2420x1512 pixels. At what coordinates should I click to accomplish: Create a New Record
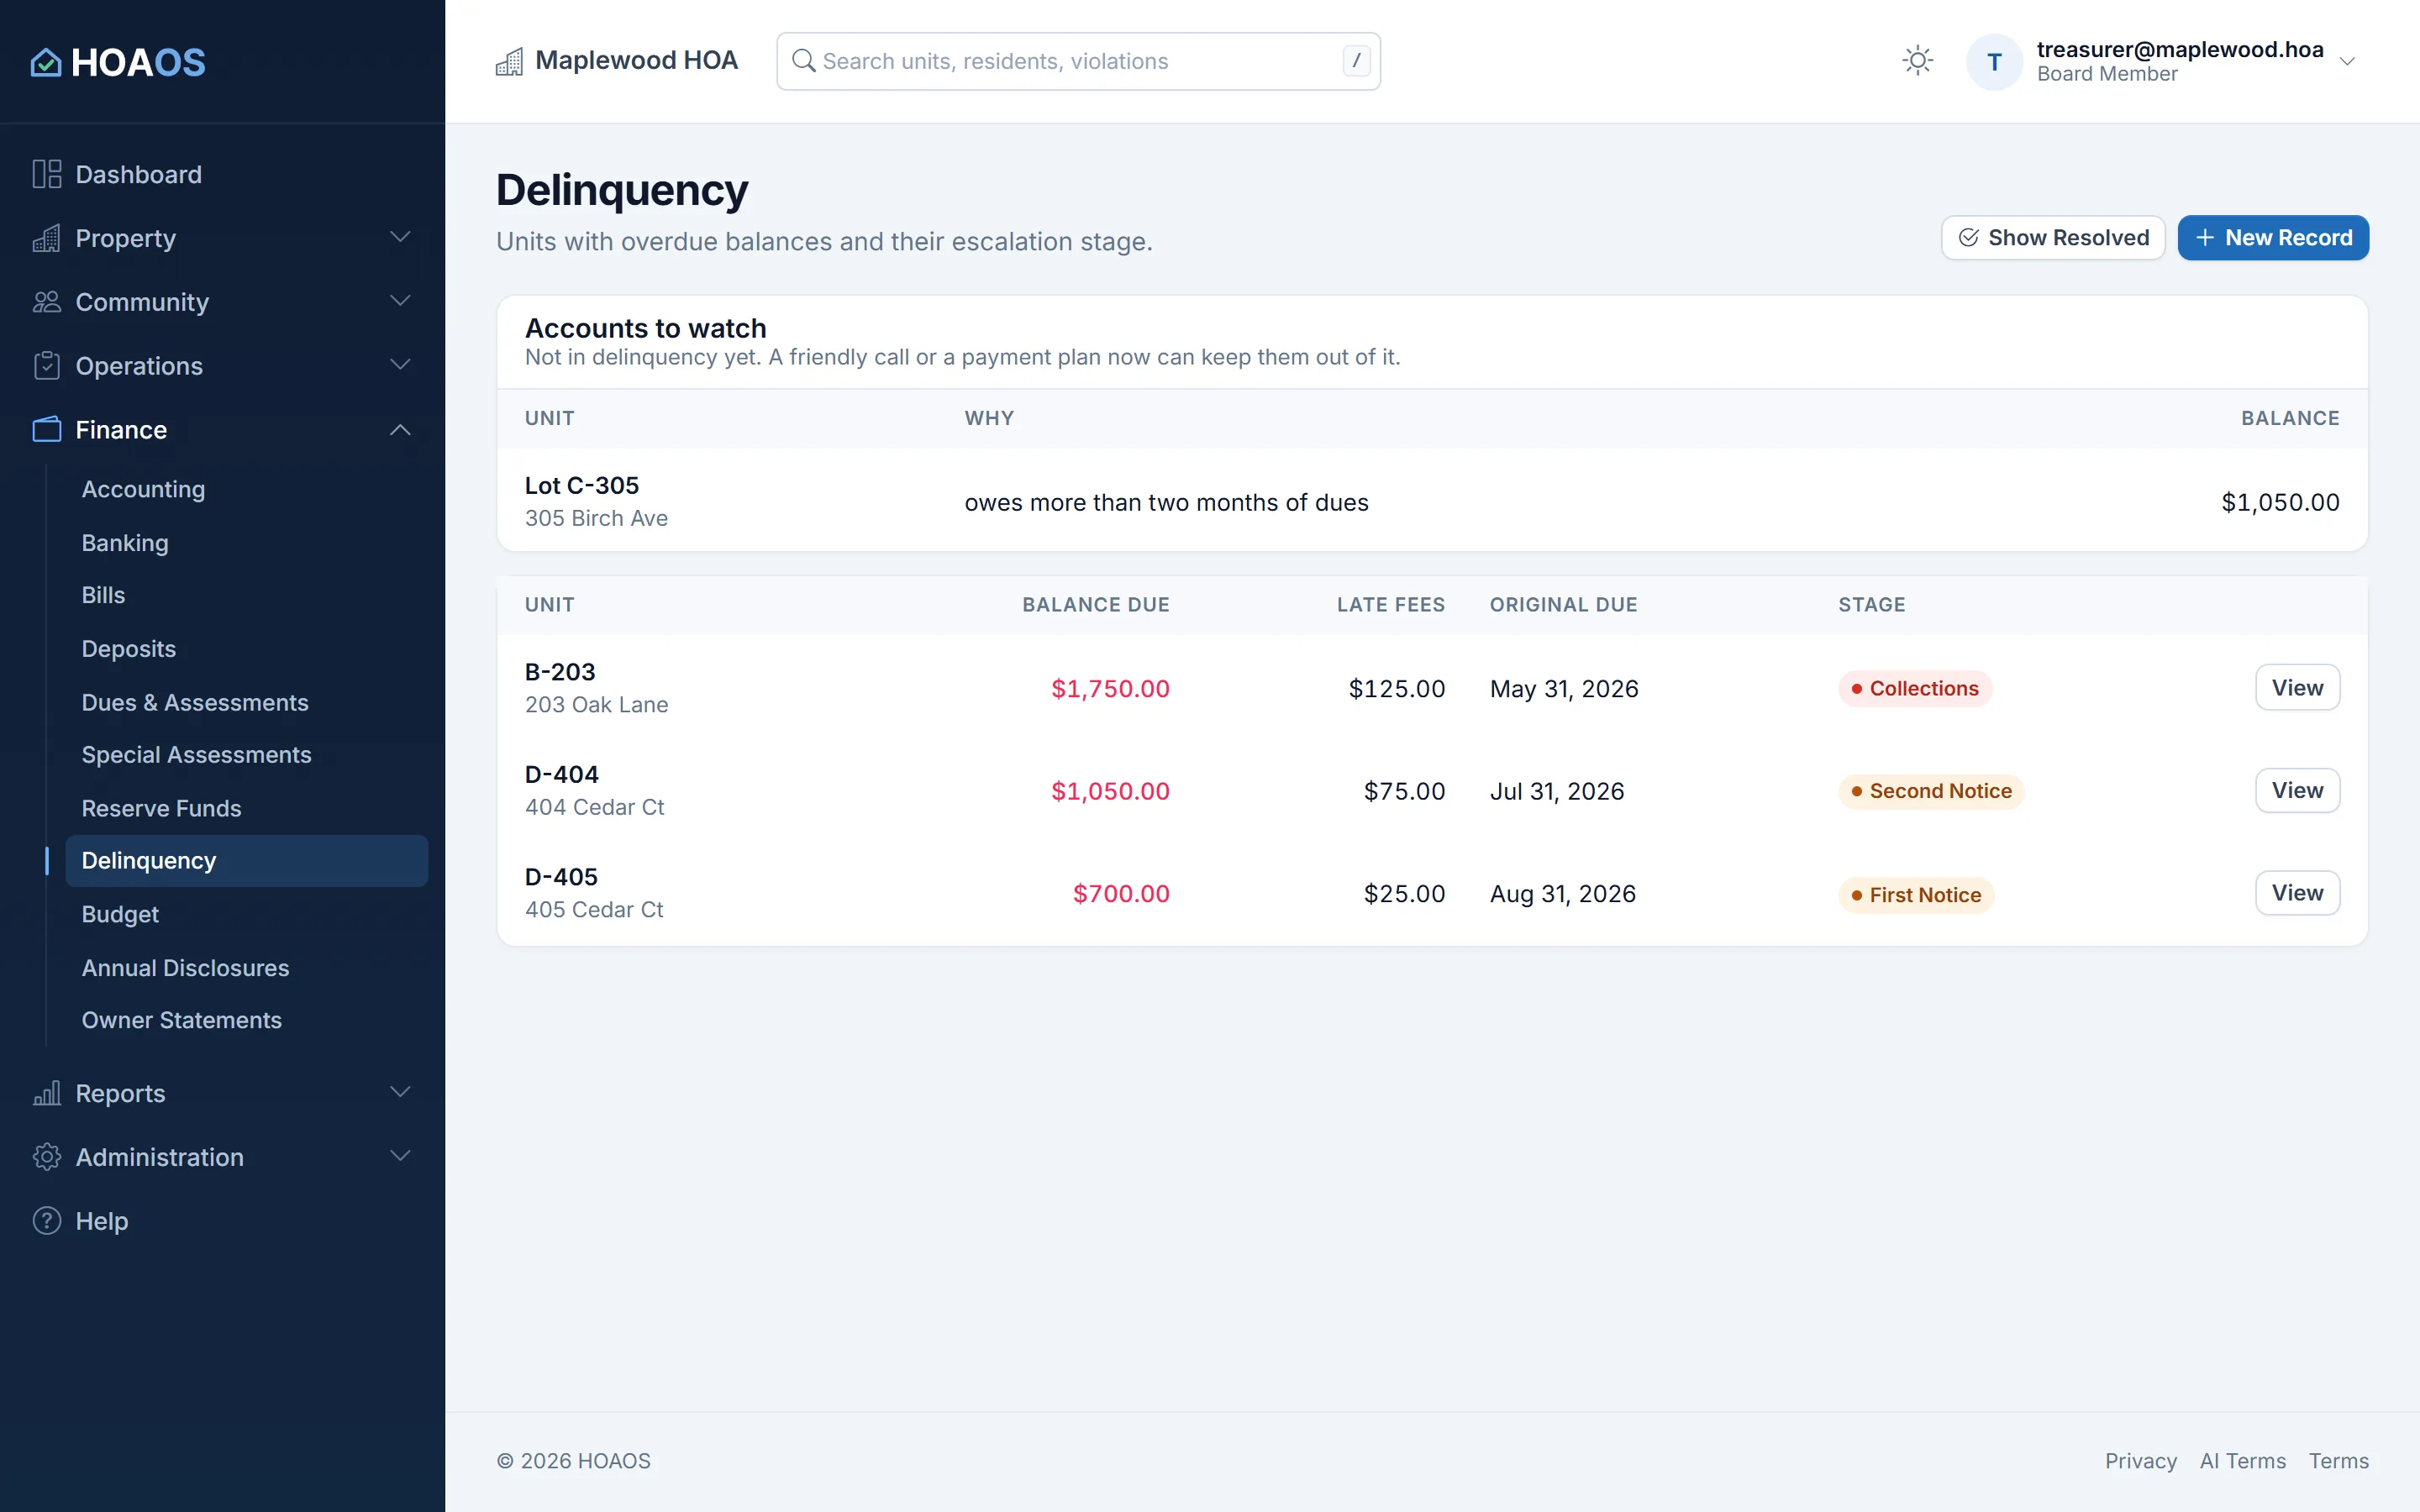tap(2273, 238)
